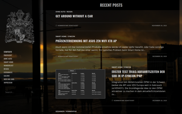Click Smart Home category above Erster Test post
Image resolution: width=182 pixels, height=114 pixels.
pyautogui.click(x=117, y=67)
